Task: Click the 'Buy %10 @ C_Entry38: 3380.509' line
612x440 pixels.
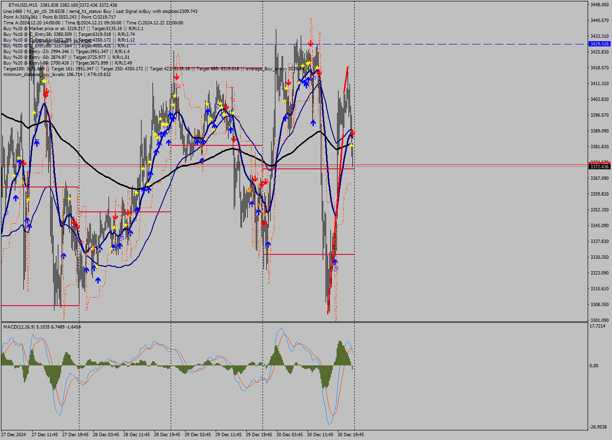Action: tap(69, 34)
